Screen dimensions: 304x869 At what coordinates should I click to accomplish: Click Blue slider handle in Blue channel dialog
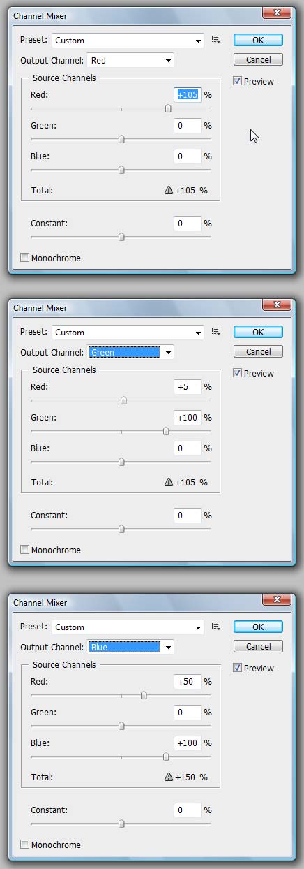point(166,757)
